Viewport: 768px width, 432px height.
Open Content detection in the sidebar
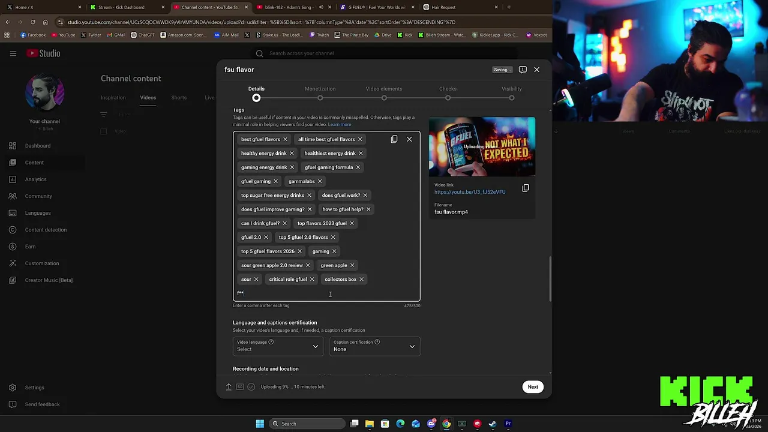click(46, 230)
